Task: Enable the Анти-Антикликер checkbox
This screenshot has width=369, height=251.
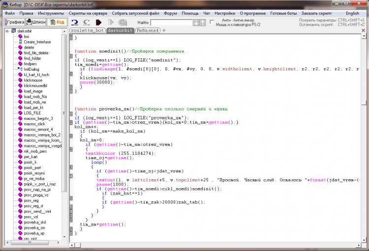Action: [x=212, y=22]
